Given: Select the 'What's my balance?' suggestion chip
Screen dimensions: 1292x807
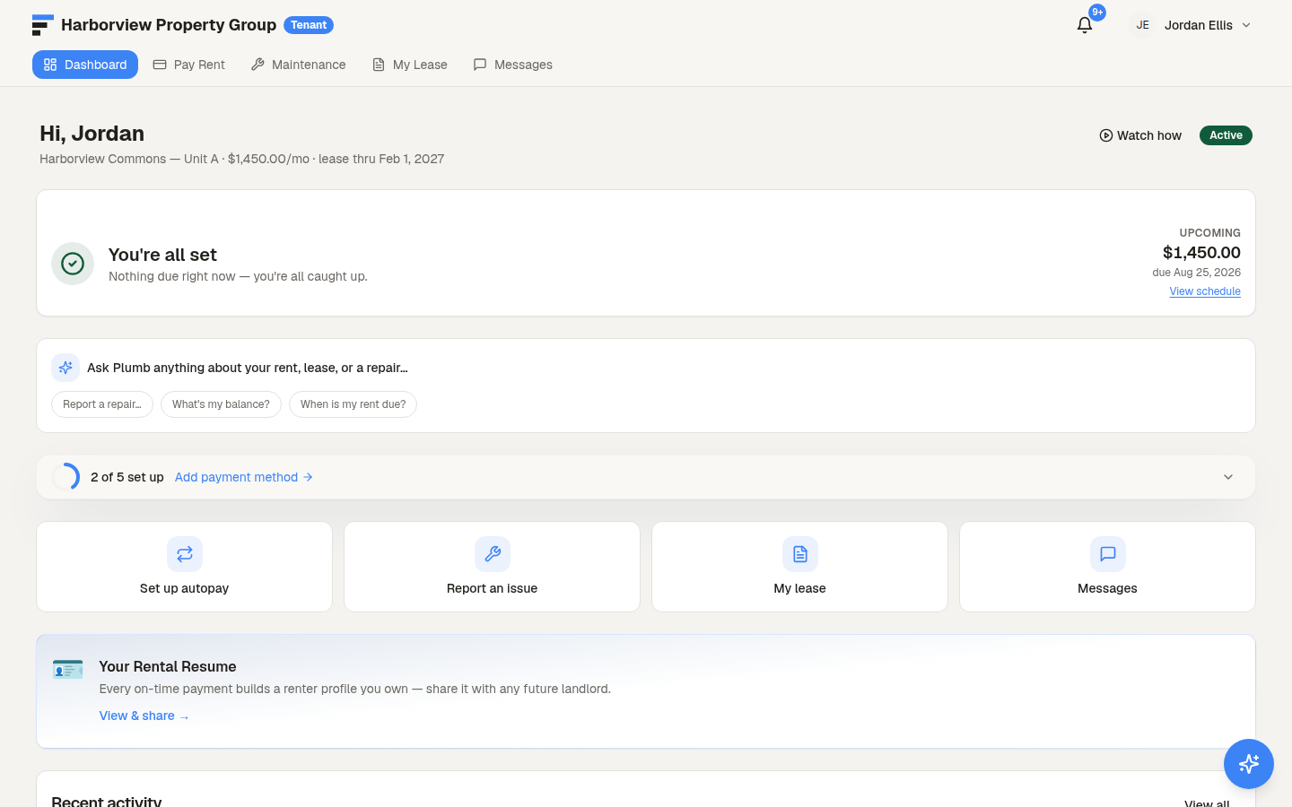Looking at the screenshot, I should coord(221,404).
